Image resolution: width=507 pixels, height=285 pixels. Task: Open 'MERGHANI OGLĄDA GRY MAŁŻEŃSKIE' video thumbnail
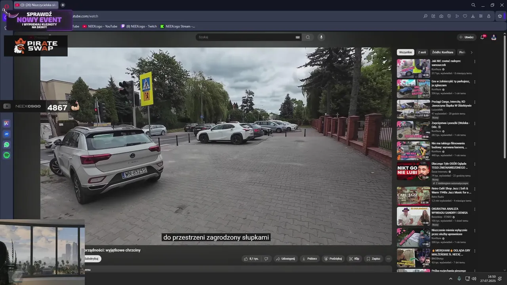414,258
